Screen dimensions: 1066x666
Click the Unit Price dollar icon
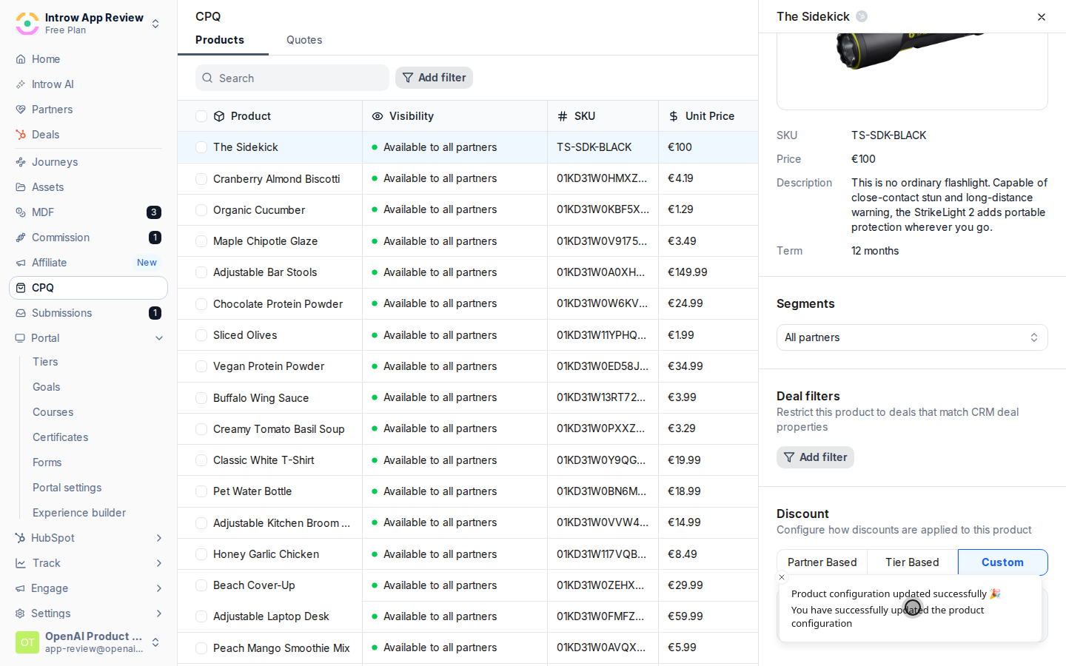(674, 116)
